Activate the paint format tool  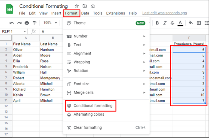tap(34, 23)
